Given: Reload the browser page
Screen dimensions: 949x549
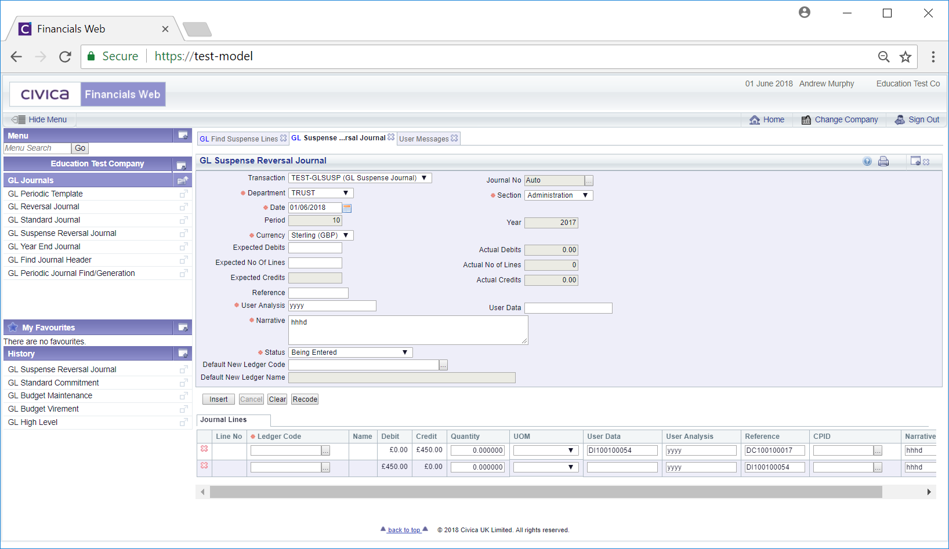Looking at the screenshot, I should [65, 56].
